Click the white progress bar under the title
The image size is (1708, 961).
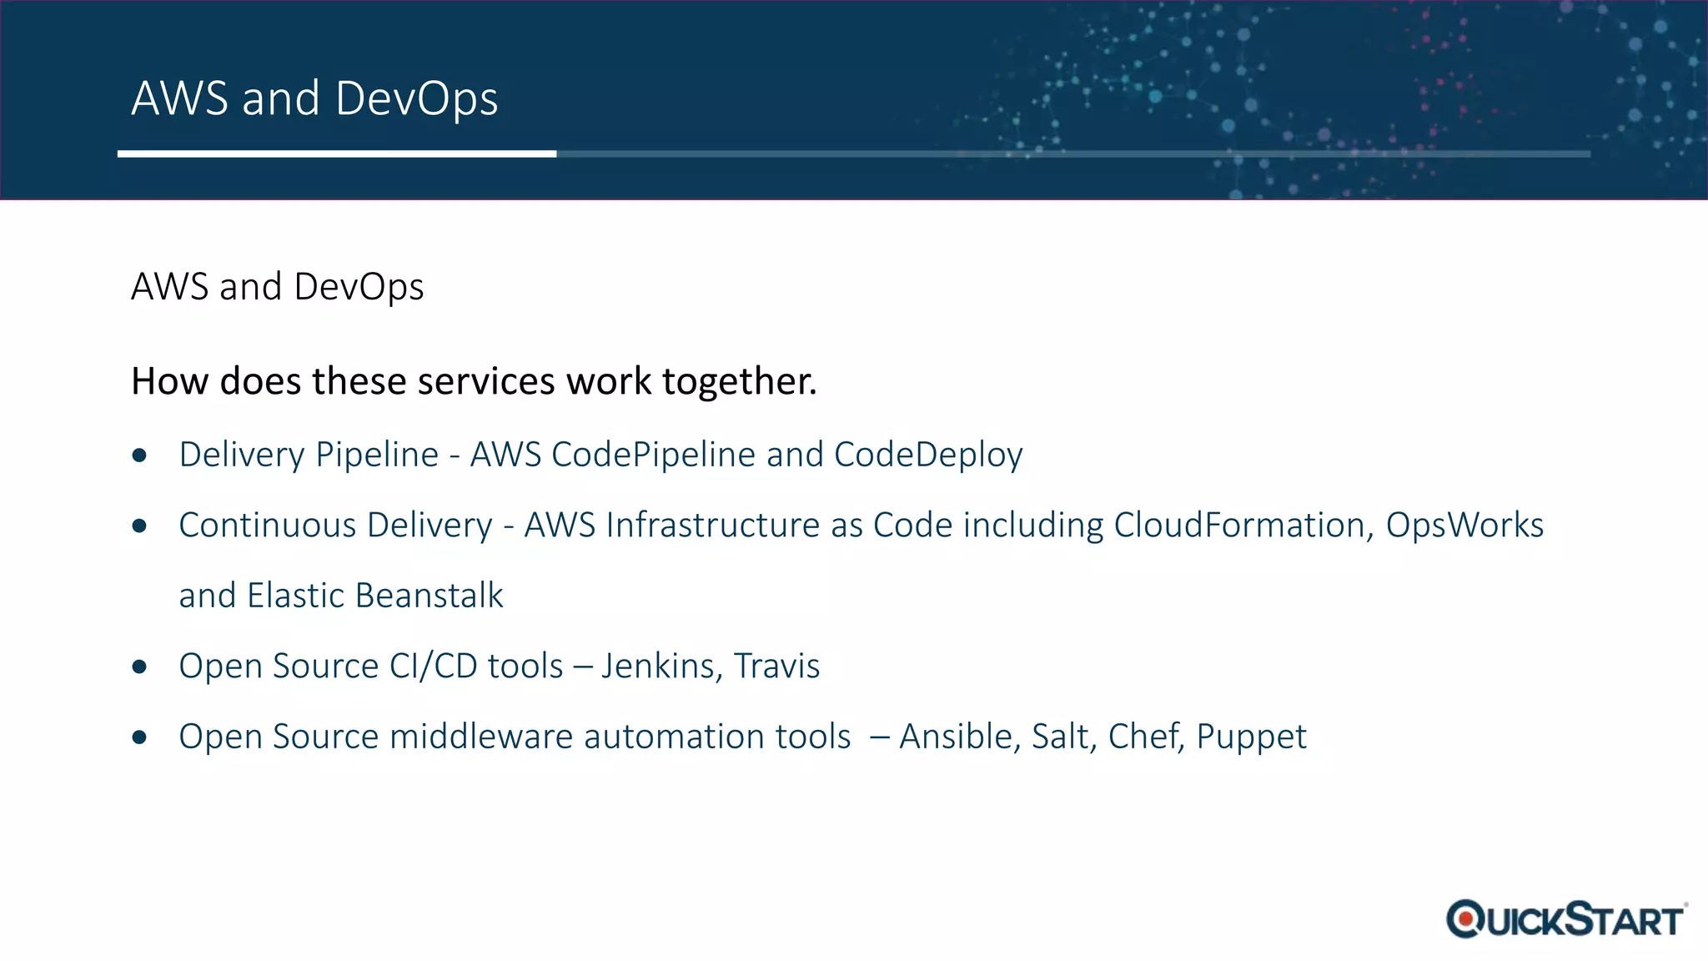click(337, 153)
